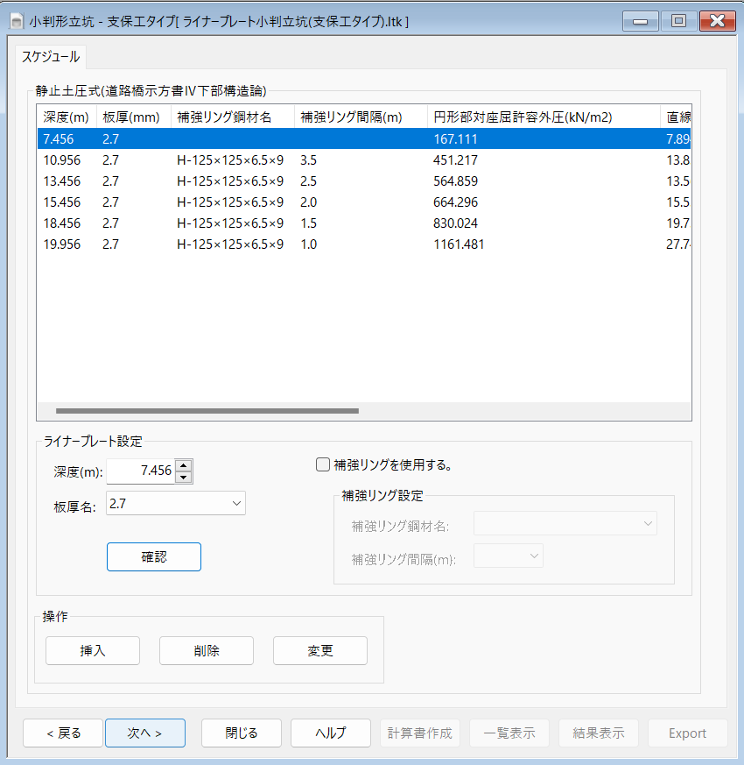This screenshot has width=744, height=765.
Task: Open the 板厚名 dropdown
Action: (x=175, y=503)
